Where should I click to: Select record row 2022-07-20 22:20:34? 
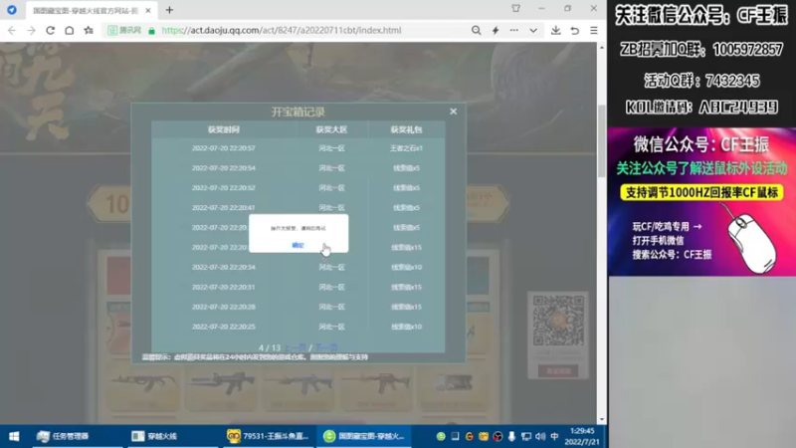[298, 267]
